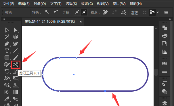Open the control panel options menu
Screen dimensions: 174x106
click(x=166, y=12)
